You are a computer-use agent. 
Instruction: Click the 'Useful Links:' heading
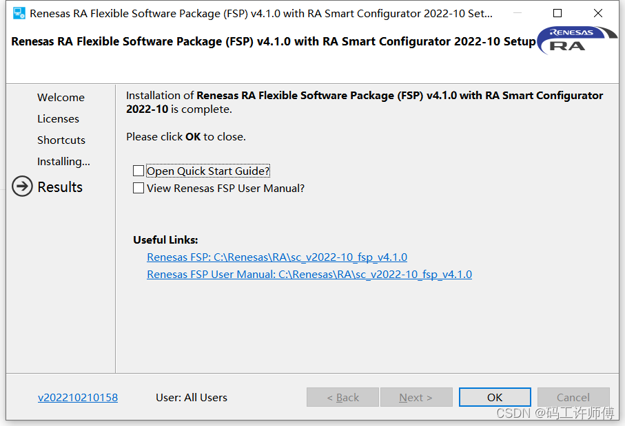pos(165,239)
